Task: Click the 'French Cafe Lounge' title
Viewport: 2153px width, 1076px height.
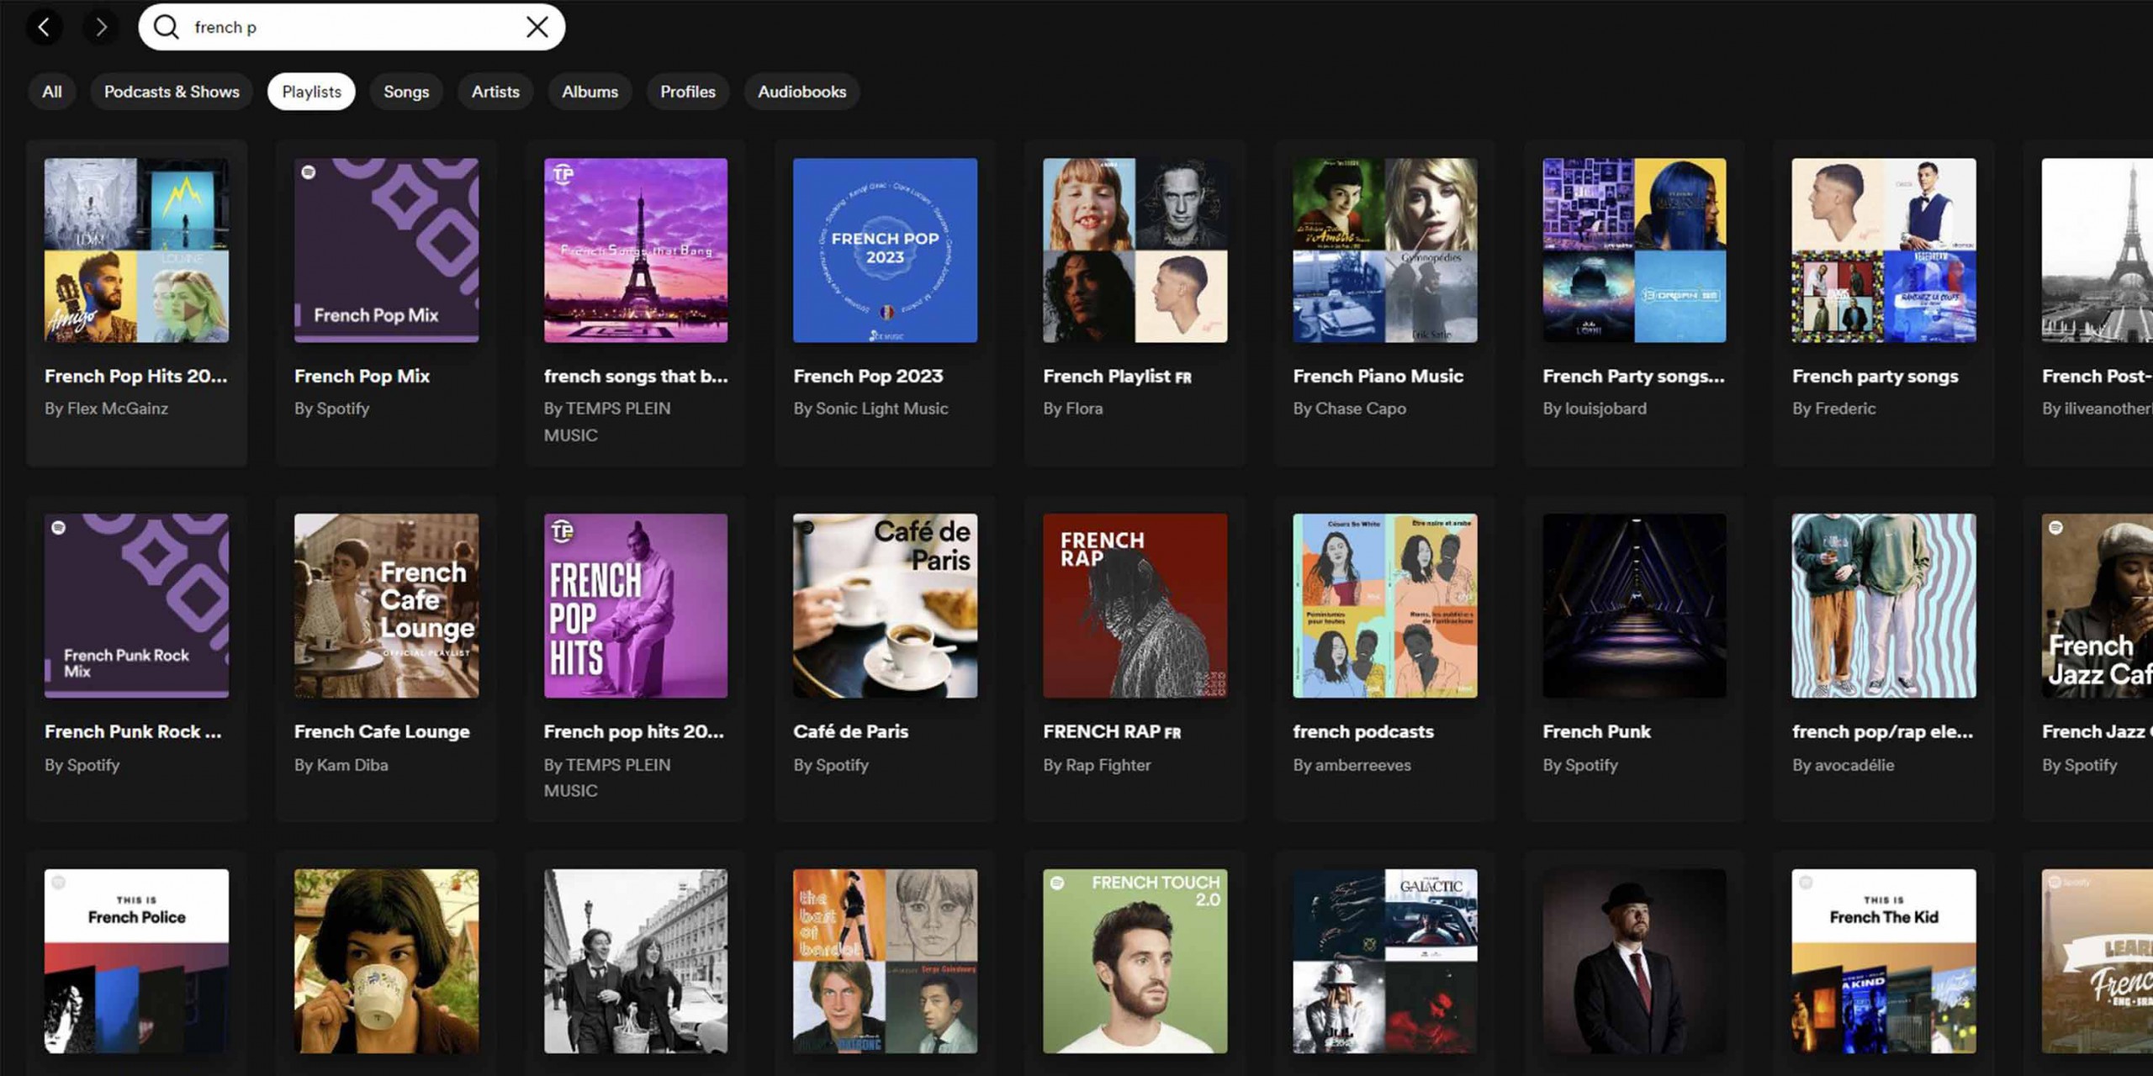Action: pos(382,731)
